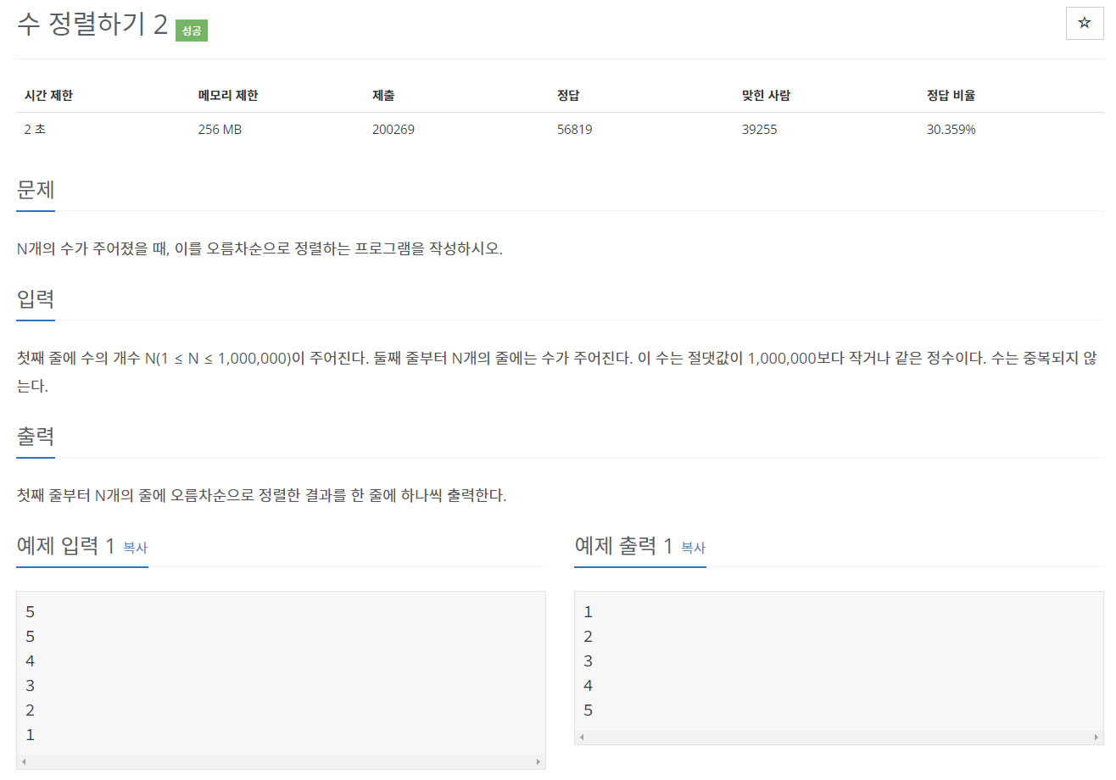Click the 예제 입력 1 heading

click(x=66, y=546)
